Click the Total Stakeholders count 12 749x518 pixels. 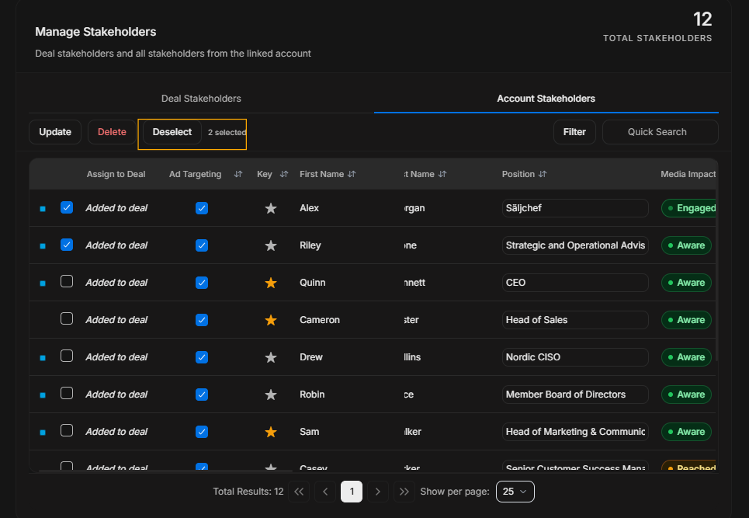[702, 19]
